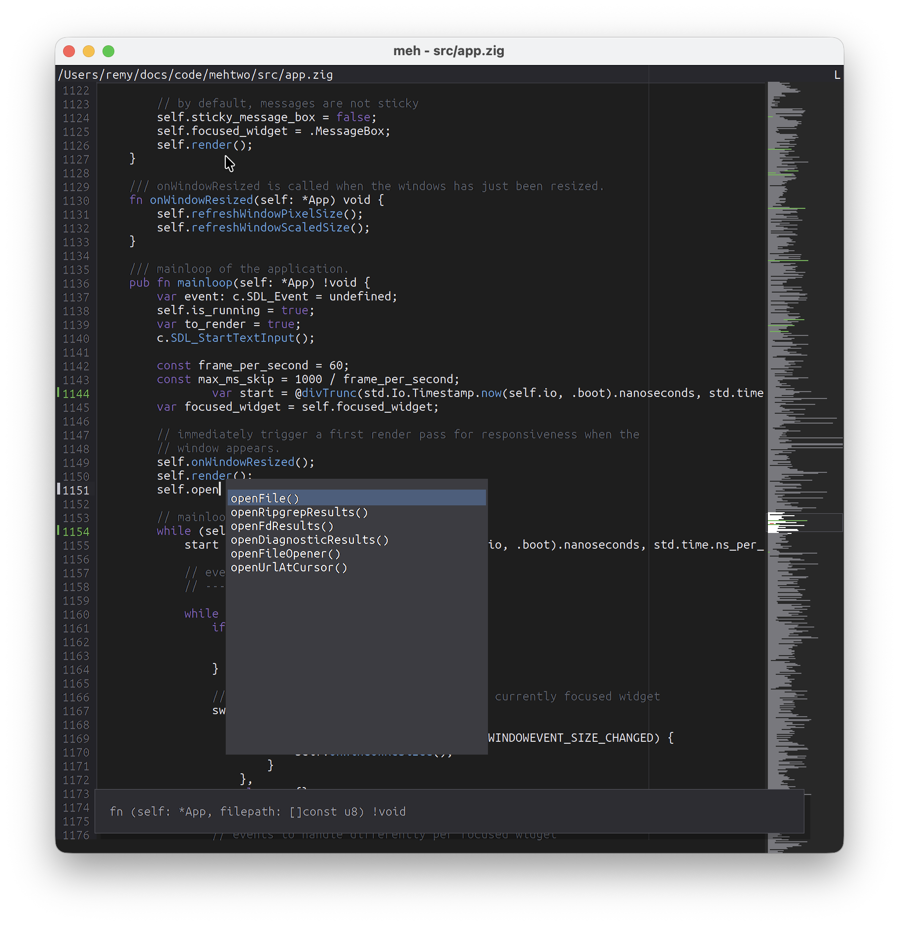
Task: Click the self.open text being typed
Action: pos(188,490)
